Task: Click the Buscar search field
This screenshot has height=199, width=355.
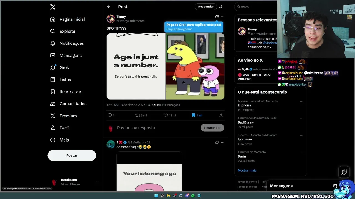Action: coord(257,7)
